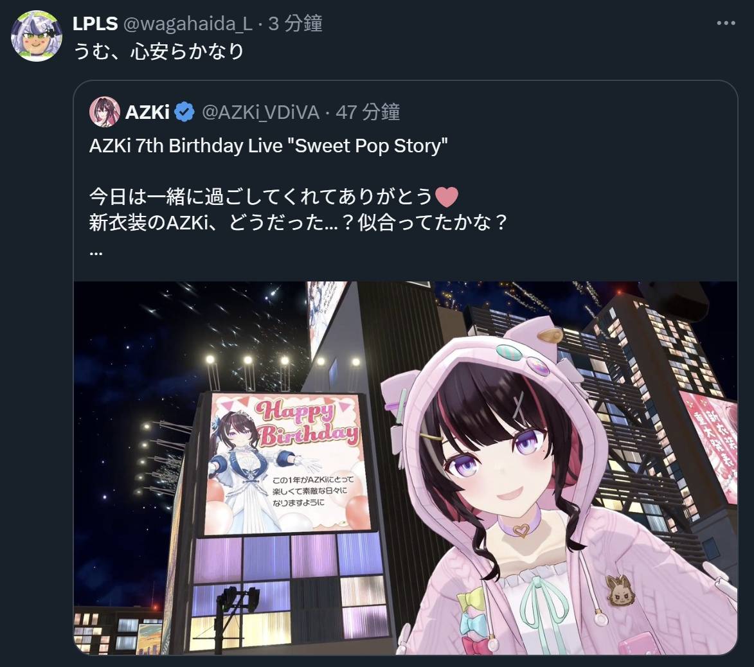Open the quoted post by its Sweet Pop Story title
Screen dimensions: 754x667
point(268,146)
